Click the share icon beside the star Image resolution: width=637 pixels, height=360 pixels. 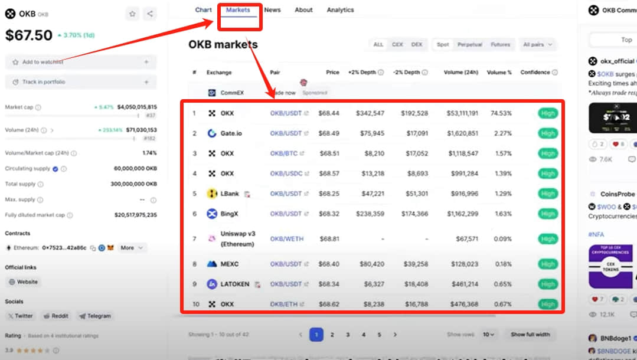150,14
